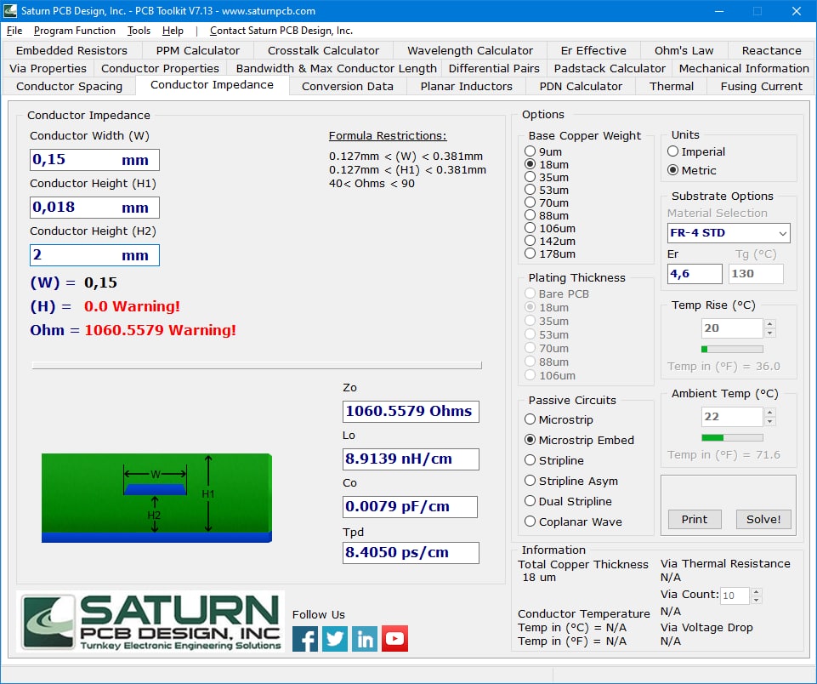
Task: Click the microstrip embed diagram image
Action: coord(156,498)
